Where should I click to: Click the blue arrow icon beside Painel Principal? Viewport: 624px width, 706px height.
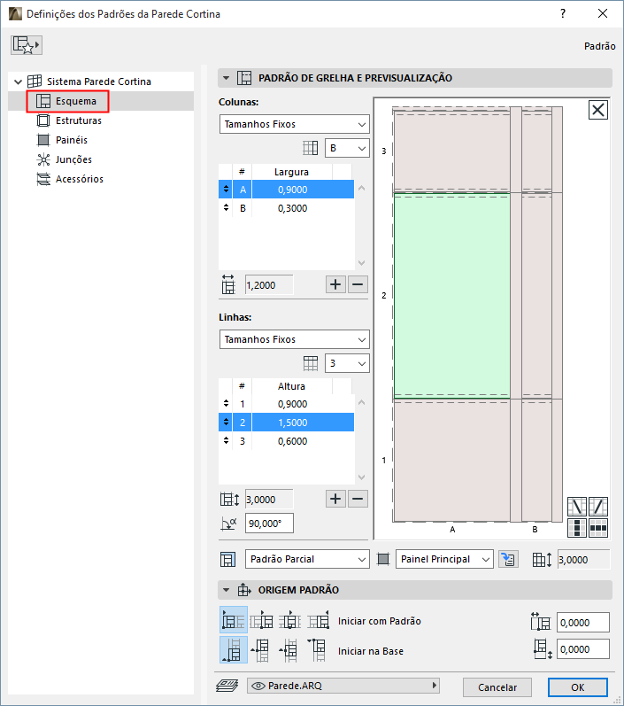pyautogui.click(x=508, y=559)
